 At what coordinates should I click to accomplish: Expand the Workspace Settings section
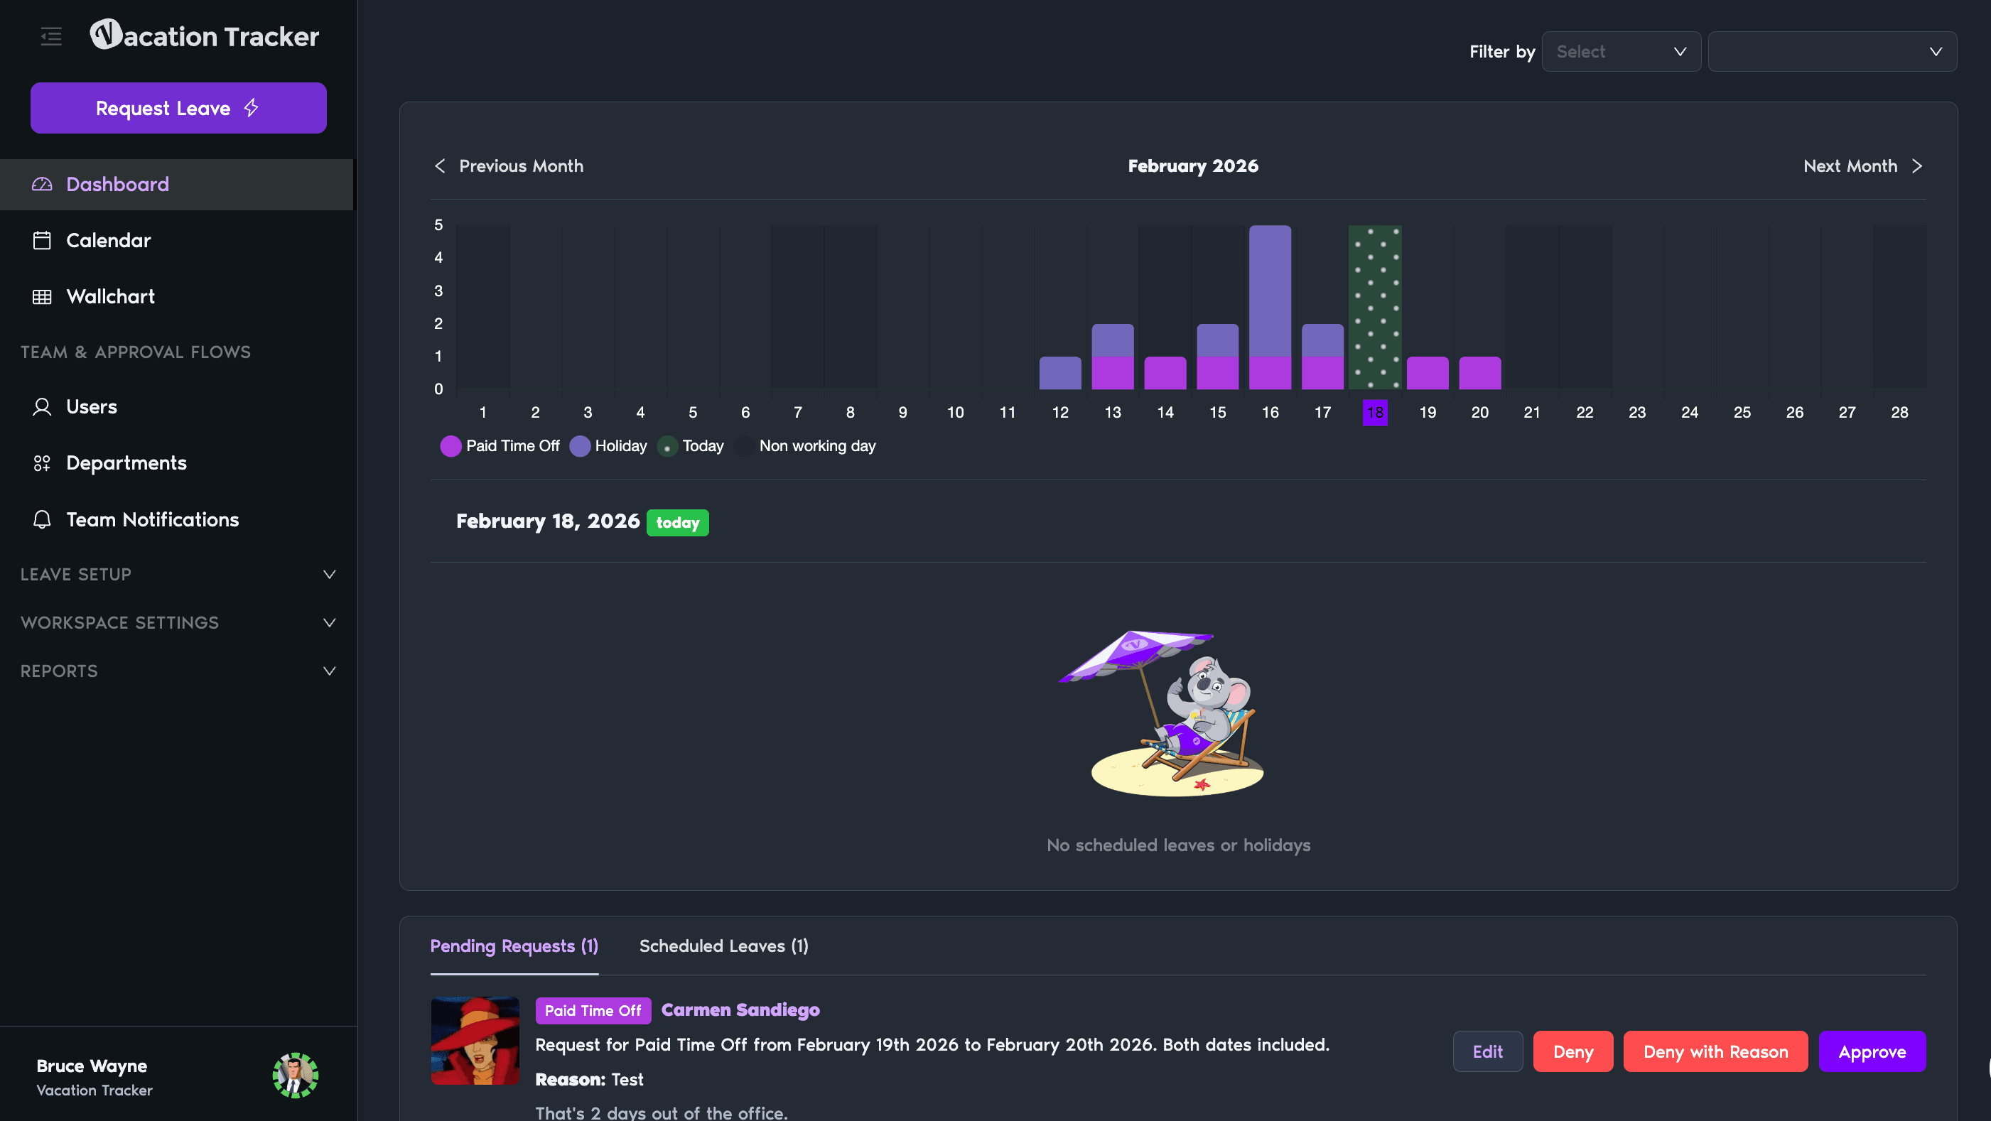[329, 623]
